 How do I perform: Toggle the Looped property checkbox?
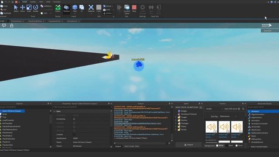(x=74, y=134)
